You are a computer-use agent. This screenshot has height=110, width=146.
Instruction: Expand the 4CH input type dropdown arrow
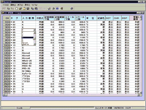(34, 30)
